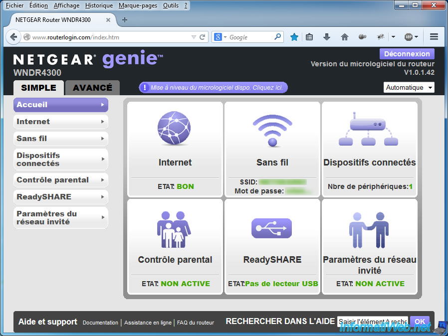The height and width of the screenshot is (336, 448).
Task: Expand the Sans fil sidebar arrow
Action: [x=103, y=139]
